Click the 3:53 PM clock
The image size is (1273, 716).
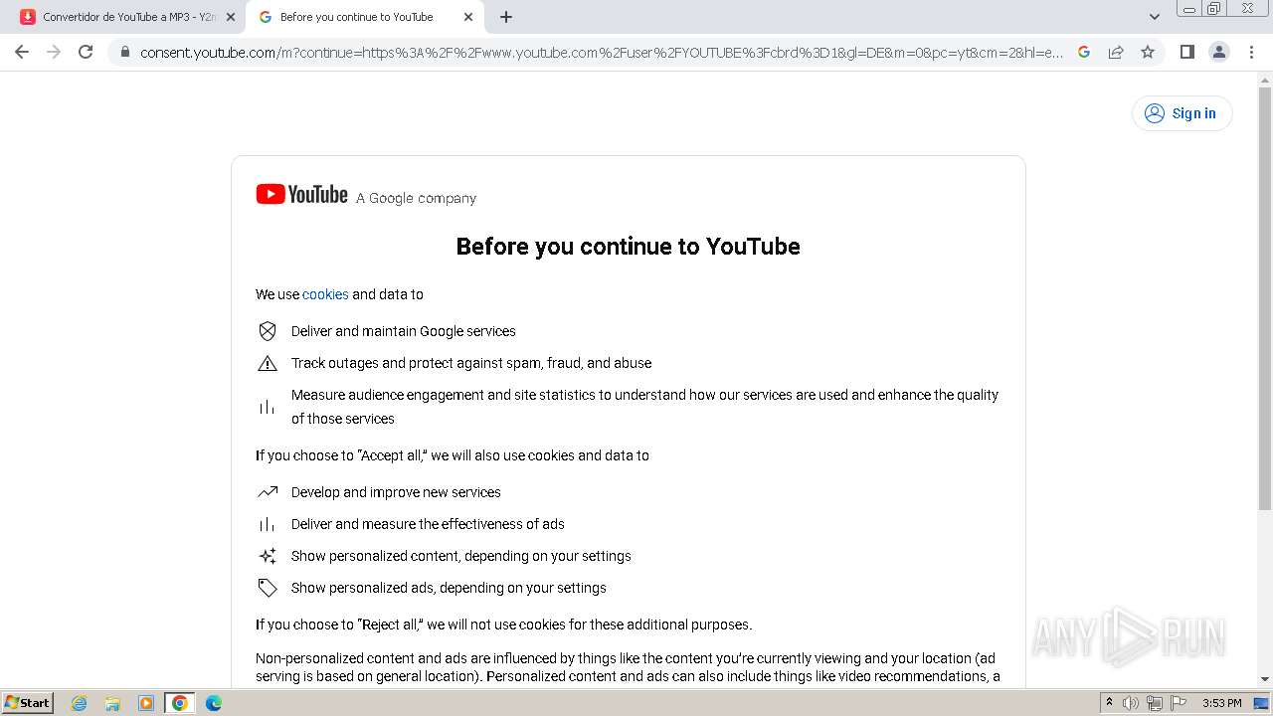1221,703
